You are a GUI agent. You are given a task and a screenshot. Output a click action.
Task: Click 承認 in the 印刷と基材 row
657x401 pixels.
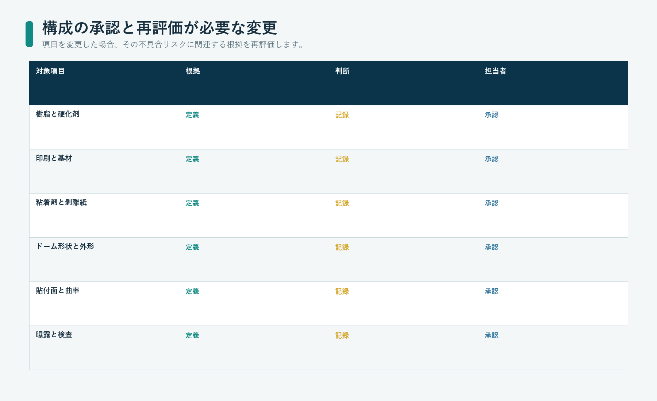(492, 159)
